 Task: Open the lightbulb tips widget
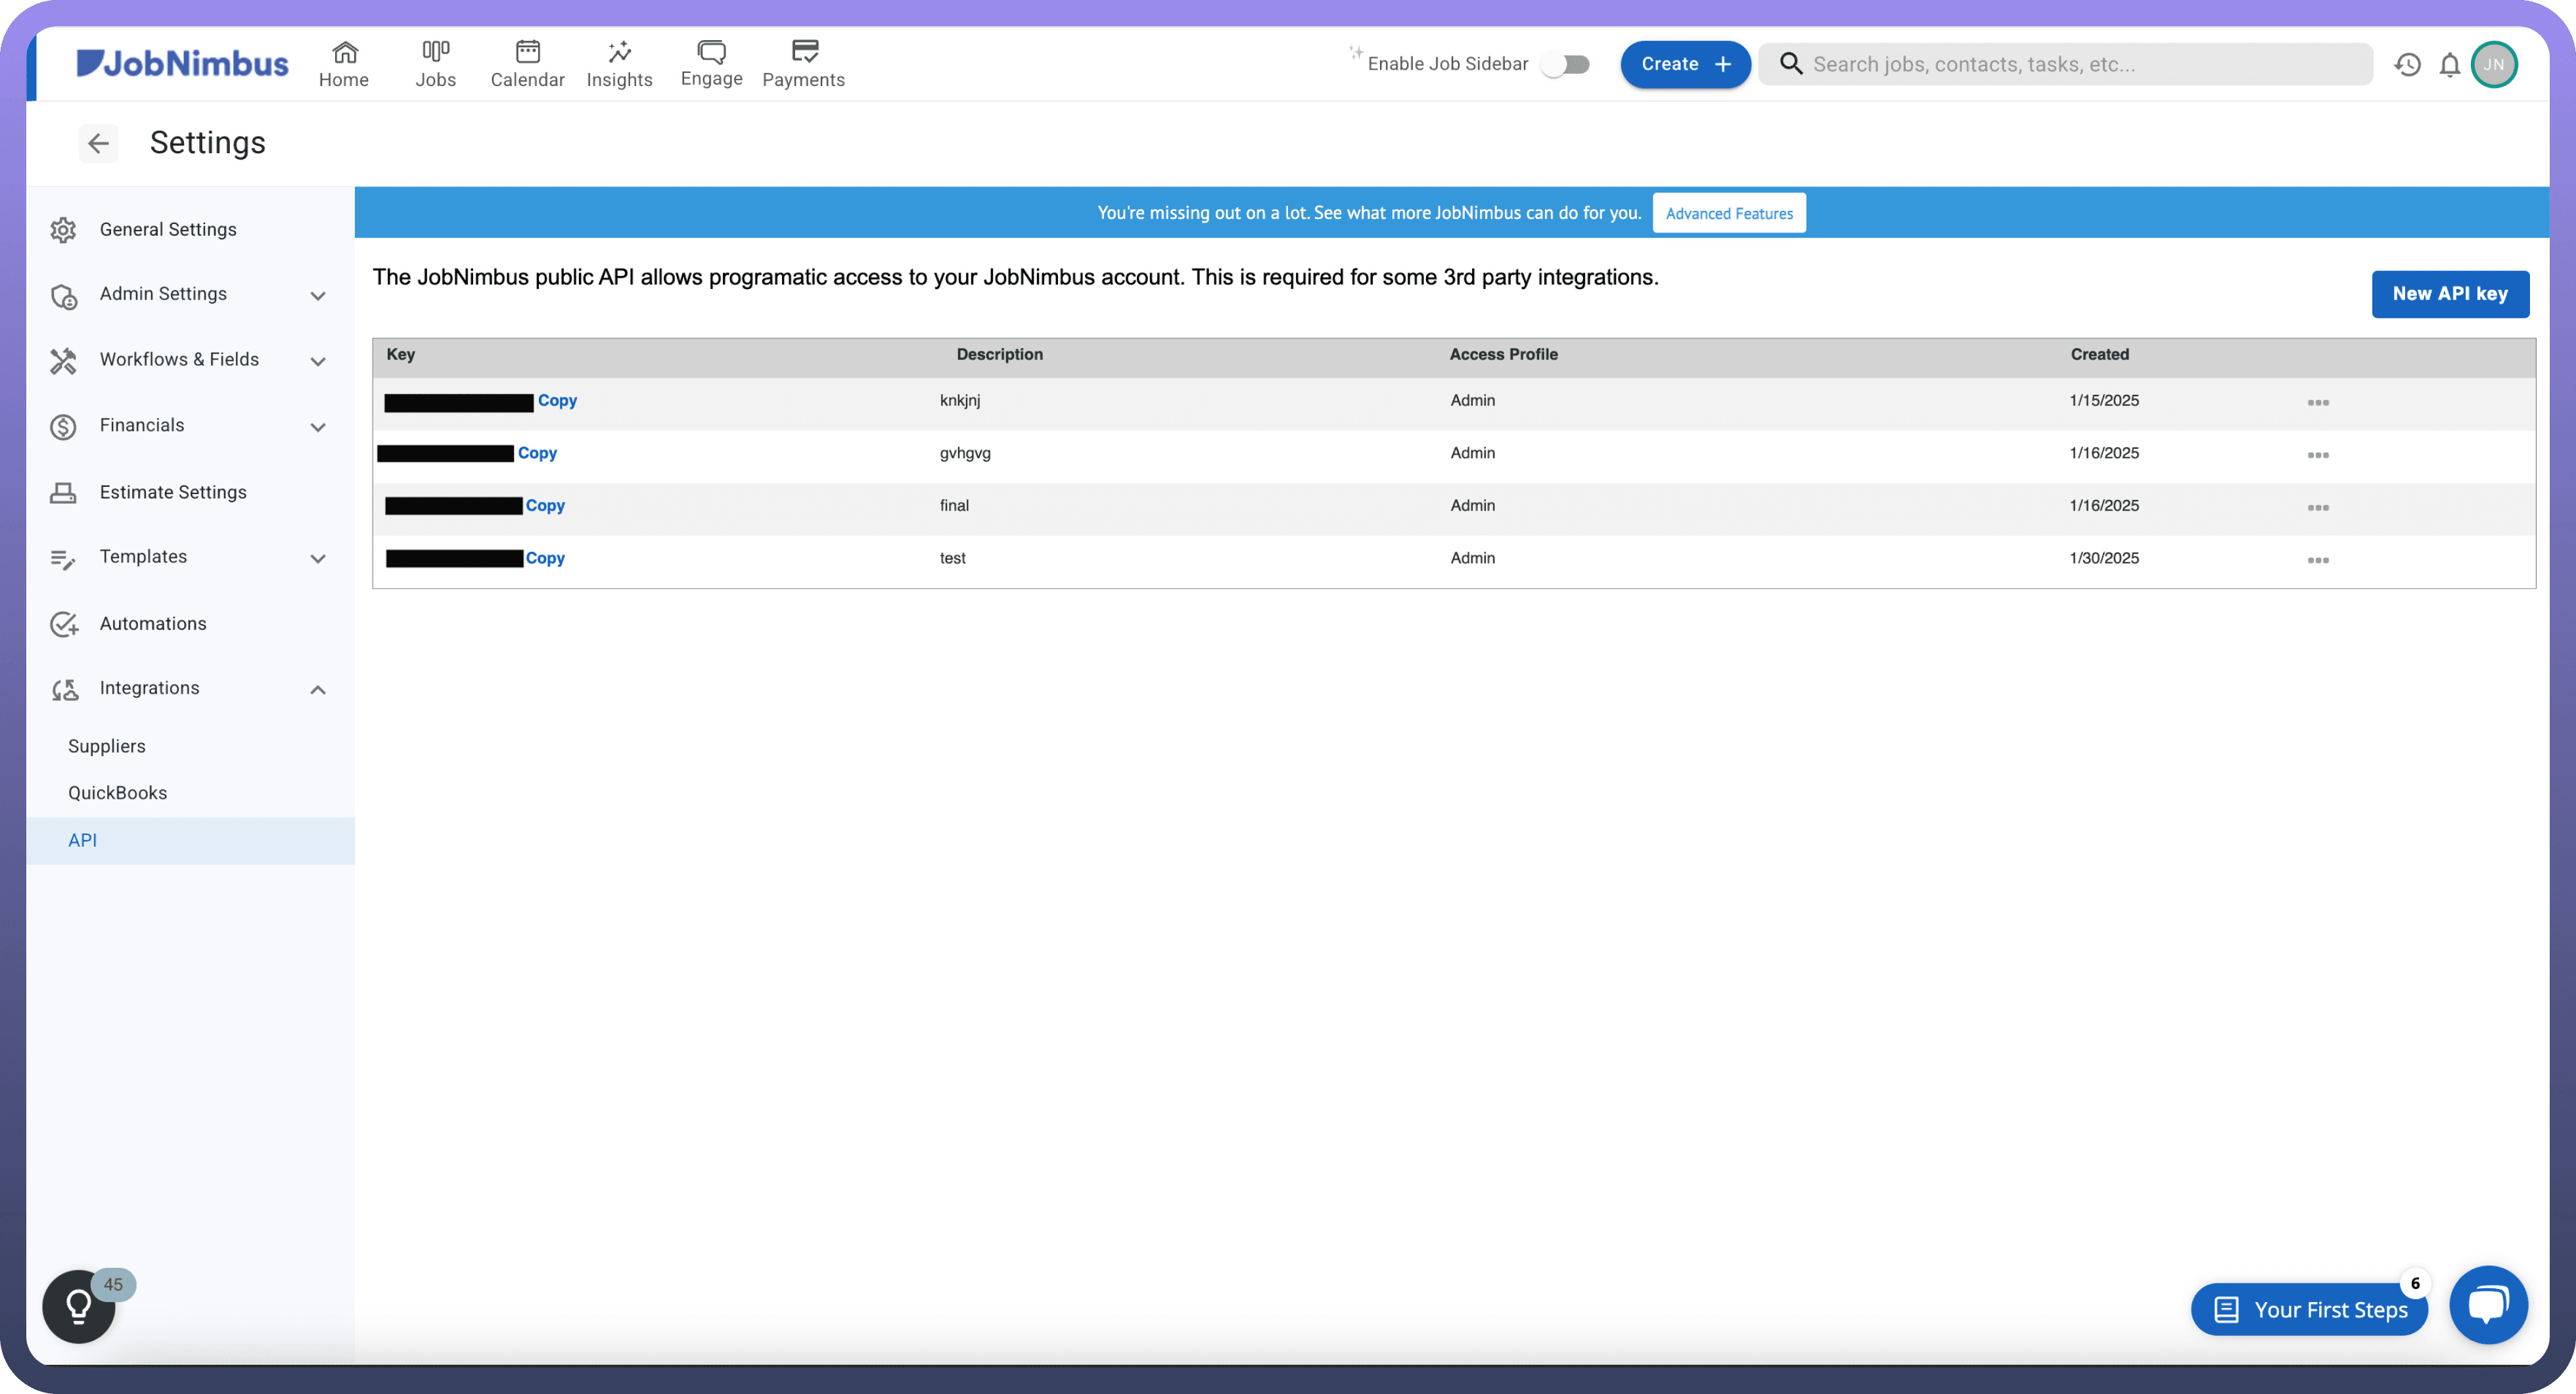[x=79, y=1305]
